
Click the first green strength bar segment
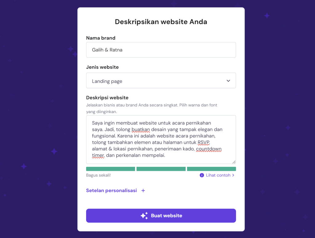(x=110, y=169)
